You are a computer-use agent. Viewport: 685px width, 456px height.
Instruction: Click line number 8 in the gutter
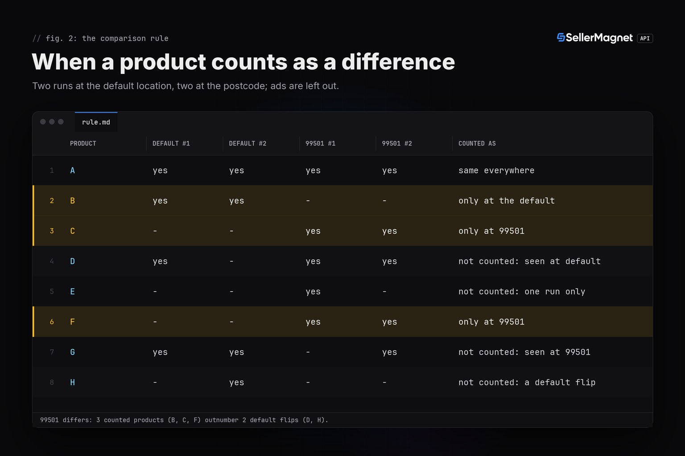coord(52,383)
